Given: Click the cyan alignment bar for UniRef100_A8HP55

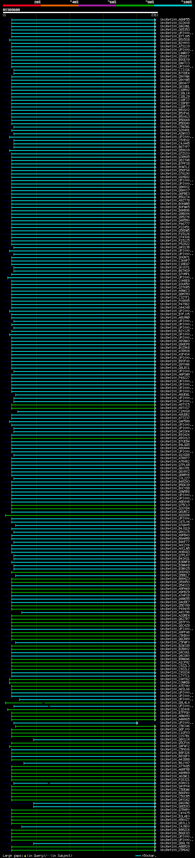Looking at the screenshot, I should (84, 20).
